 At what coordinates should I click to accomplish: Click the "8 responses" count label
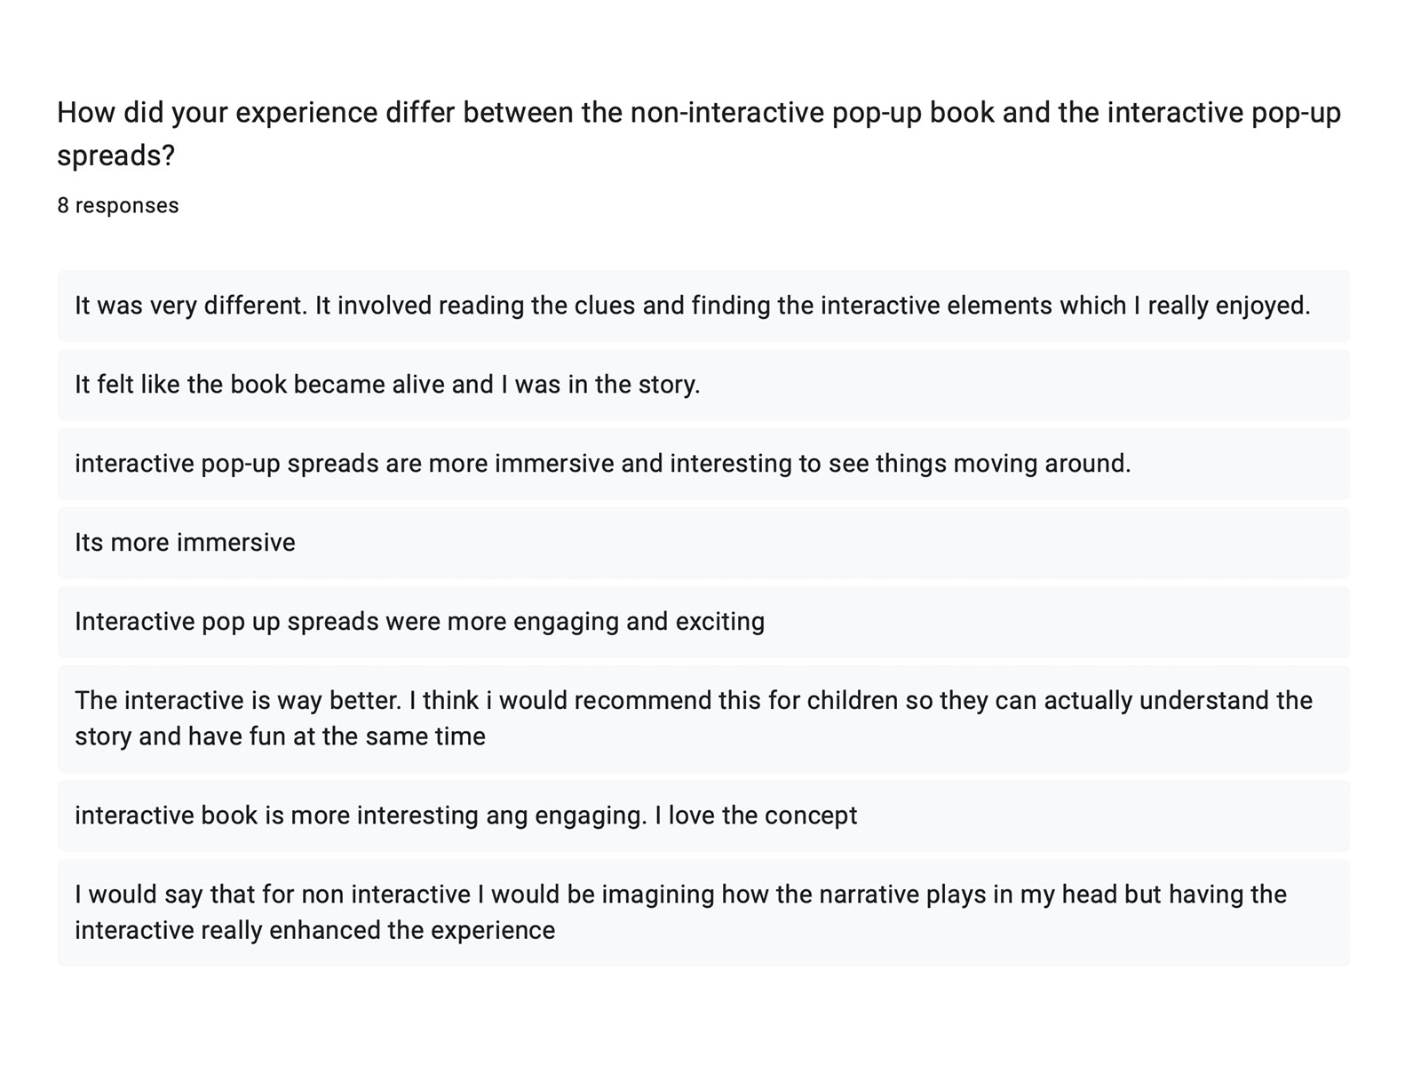(118, 205)
